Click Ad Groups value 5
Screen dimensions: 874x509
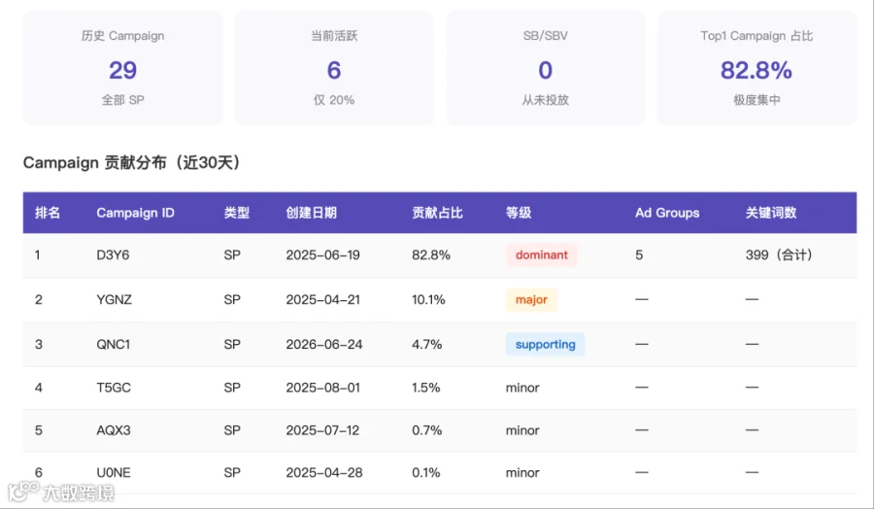pyautogui.click(x=639, y=254)
